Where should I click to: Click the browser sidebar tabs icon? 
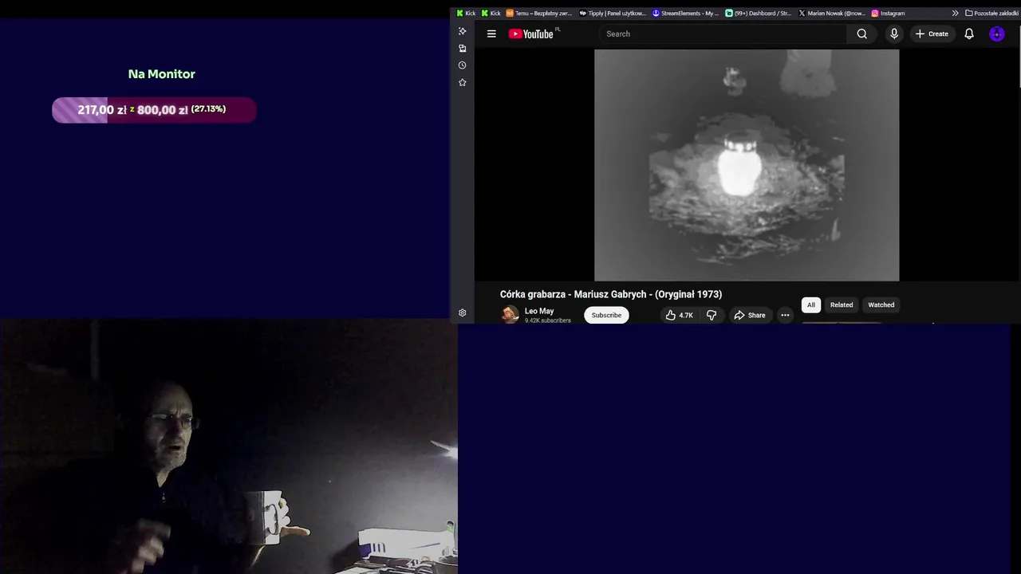tap(462, 49)
